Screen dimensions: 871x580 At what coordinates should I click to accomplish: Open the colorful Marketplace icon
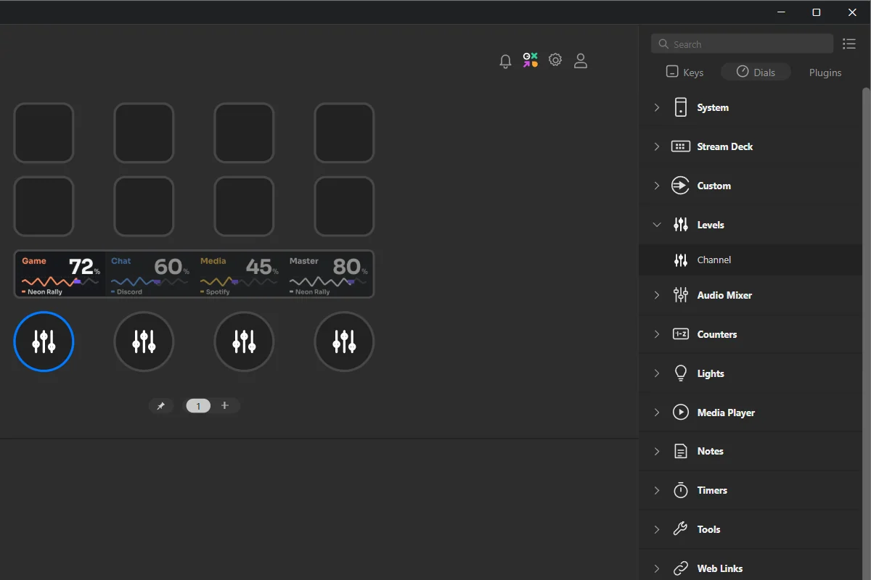click(531, 61)
